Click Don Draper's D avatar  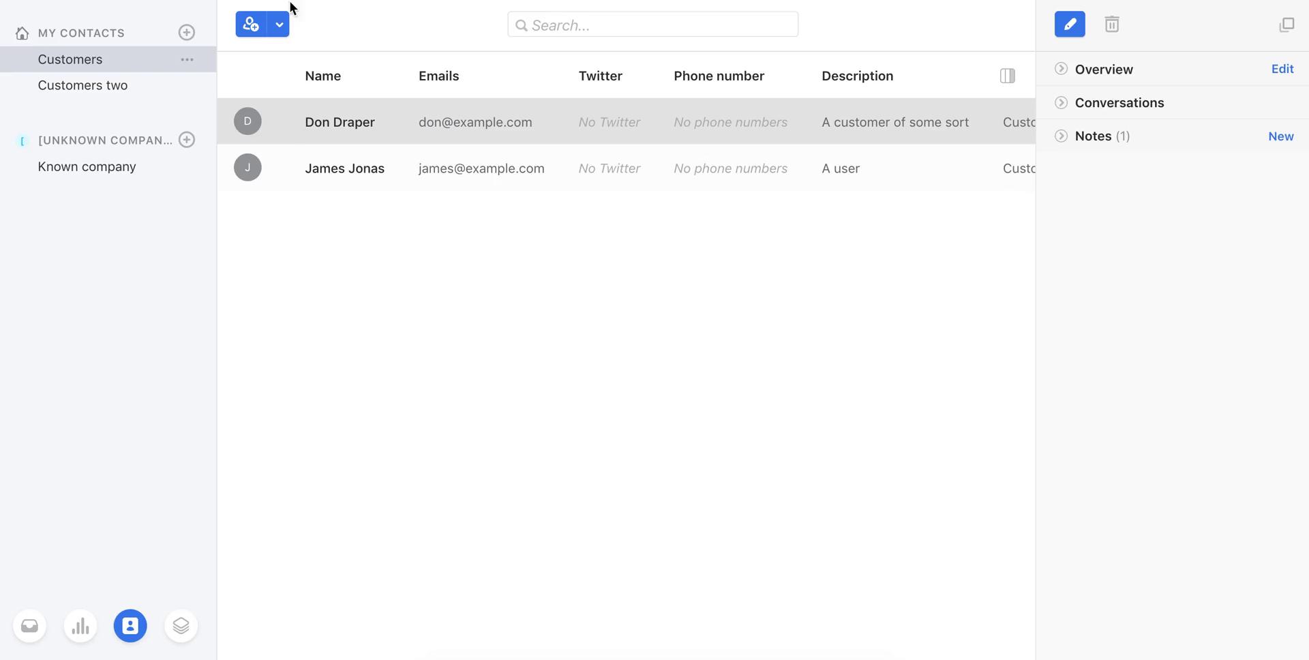(247, 121)
